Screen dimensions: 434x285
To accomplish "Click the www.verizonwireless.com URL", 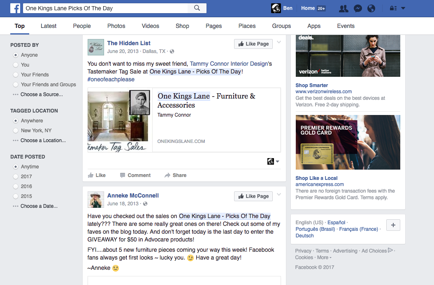I will point(324,92).
